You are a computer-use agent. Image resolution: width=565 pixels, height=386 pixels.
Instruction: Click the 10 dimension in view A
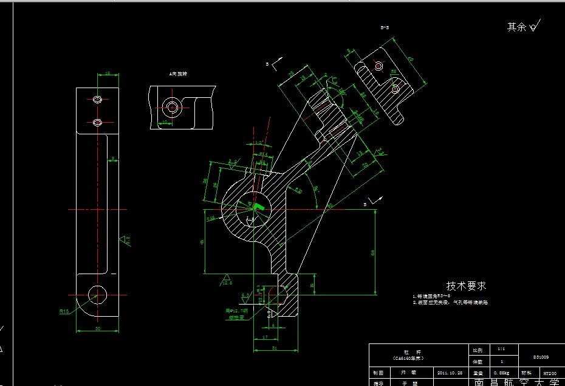tap(164, 122)
